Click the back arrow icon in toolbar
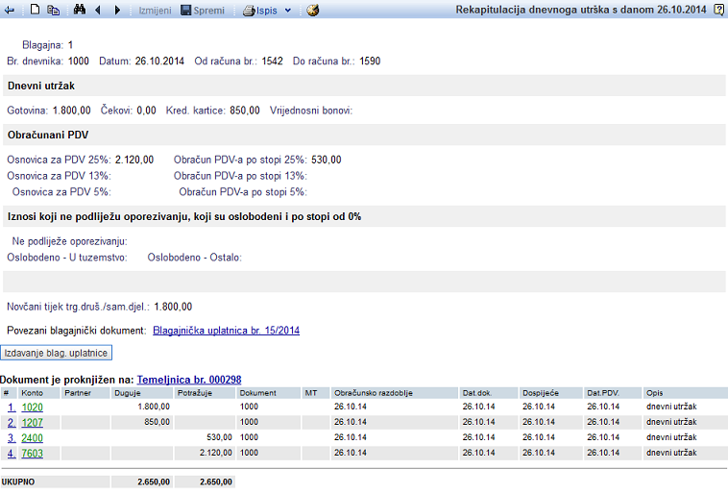The height and width of the screenshot is (494, 728). click(x=10, y=10)
